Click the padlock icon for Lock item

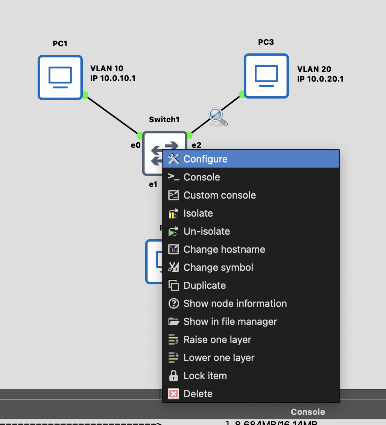(x=173, y=376)
